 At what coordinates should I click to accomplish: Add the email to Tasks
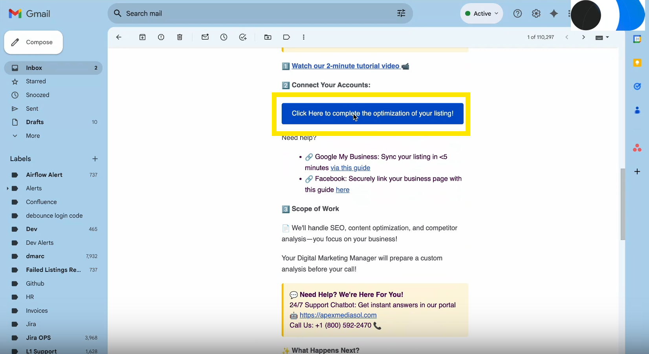(x=243, y=37)
